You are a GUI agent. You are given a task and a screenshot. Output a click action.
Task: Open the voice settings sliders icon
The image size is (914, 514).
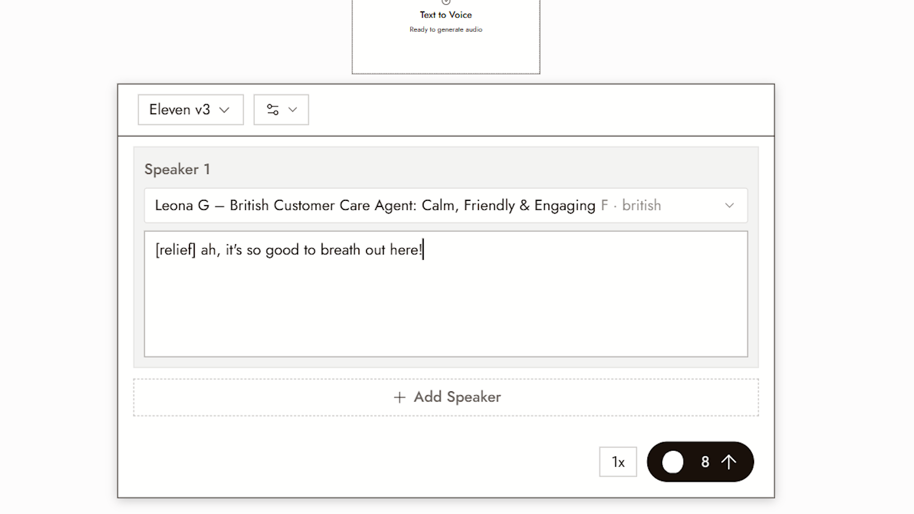[x=273, y=110]
